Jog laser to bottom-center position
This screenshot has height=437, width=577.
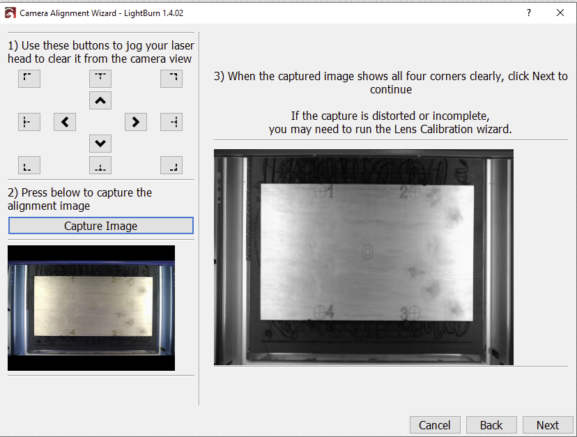click(x=100, y=165)
